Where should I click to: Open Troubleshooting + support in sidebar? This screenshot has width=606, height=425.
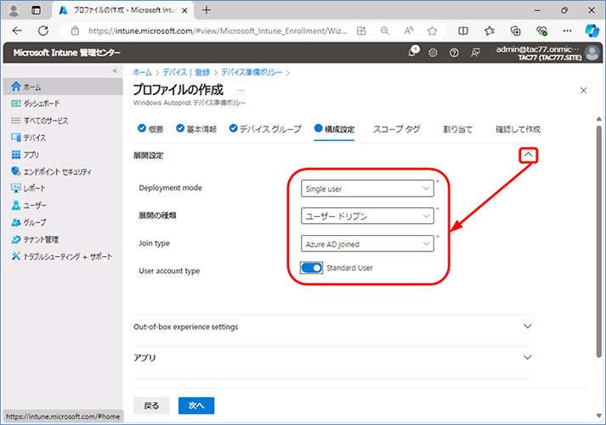[x=62, y=256]
